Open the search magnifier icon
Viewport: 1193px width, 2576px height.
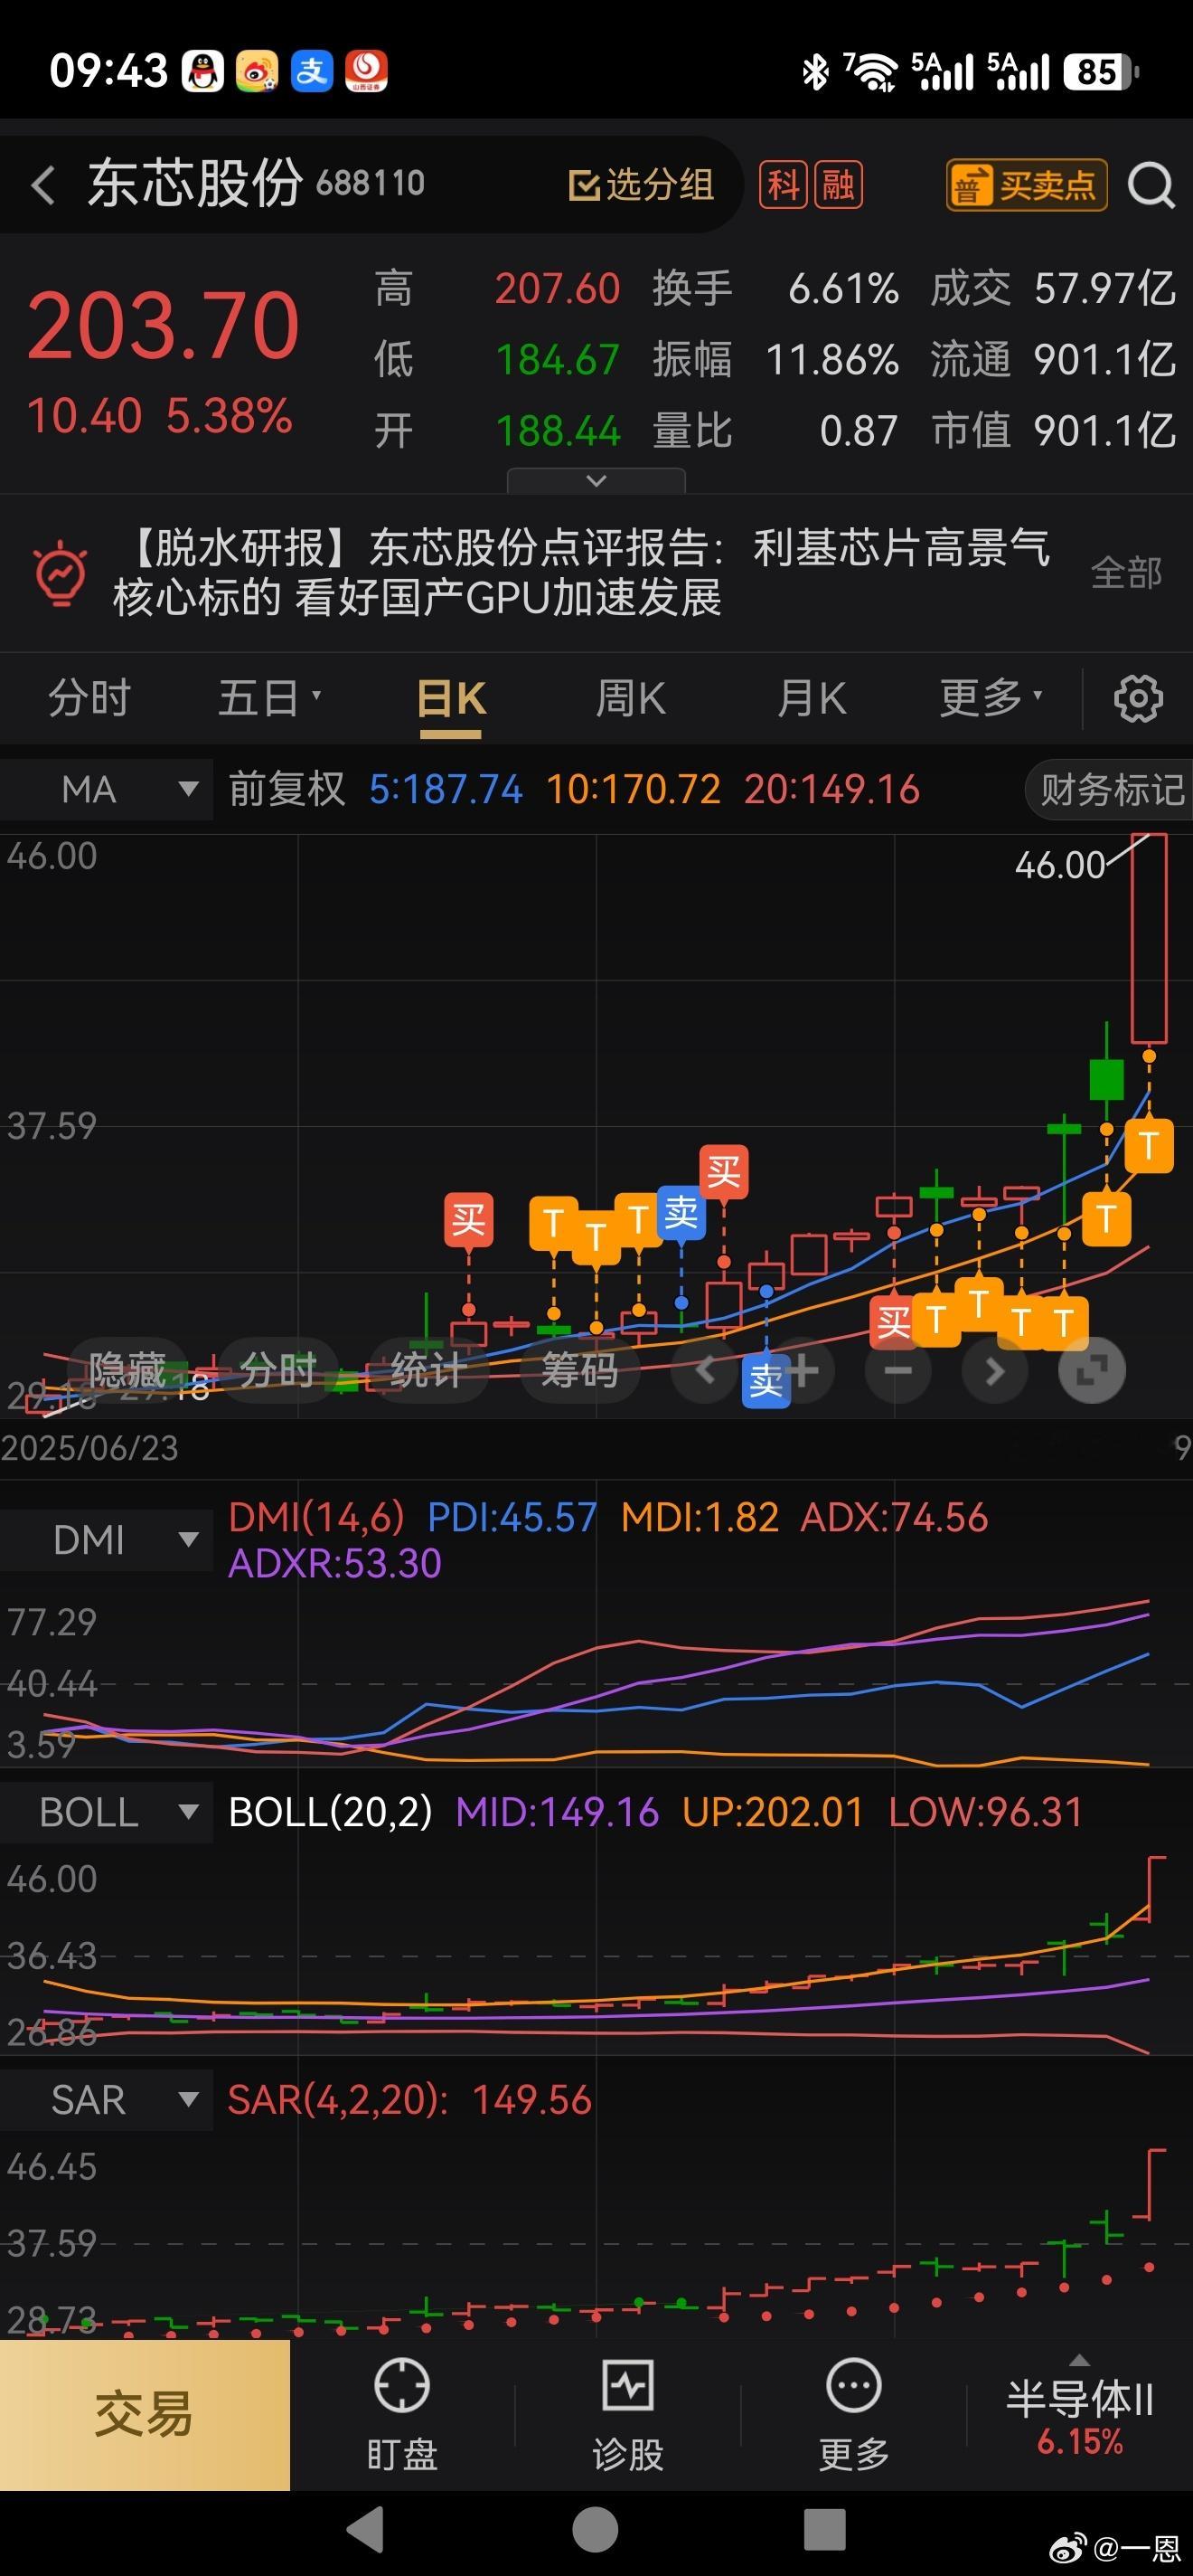click(1151, 185)
